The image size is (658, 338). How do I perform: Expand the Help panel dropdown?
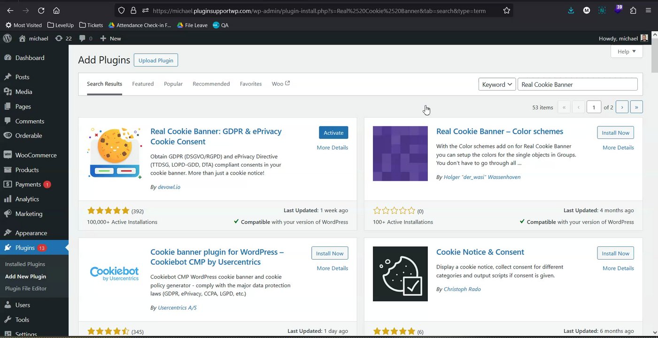(627, 52)
